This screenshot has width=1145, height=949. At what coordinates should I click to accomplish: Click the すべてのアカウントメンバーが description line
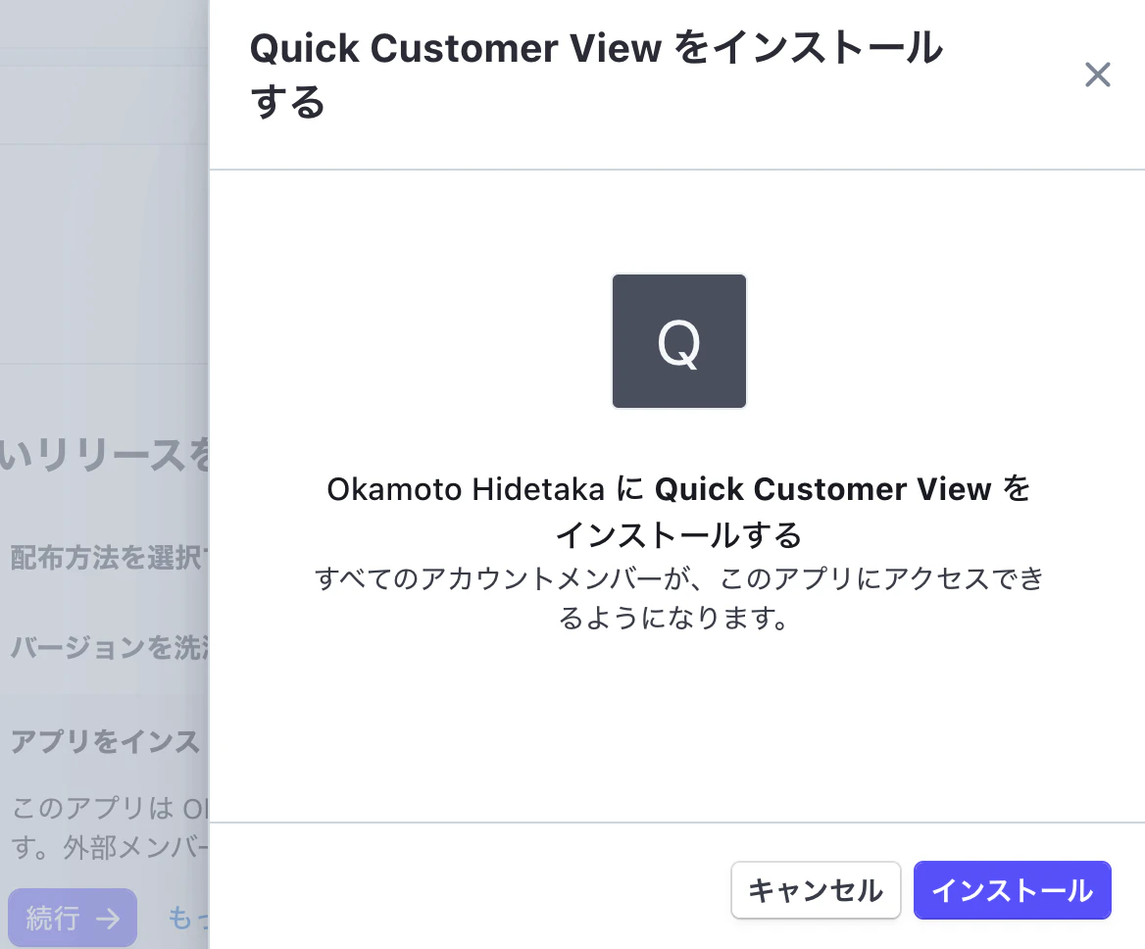point(679,578)
